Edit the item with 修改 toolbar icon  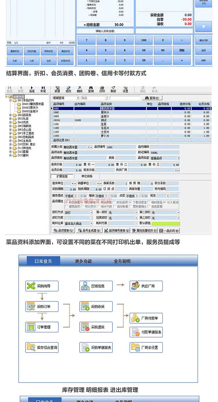tap(69, 89)
